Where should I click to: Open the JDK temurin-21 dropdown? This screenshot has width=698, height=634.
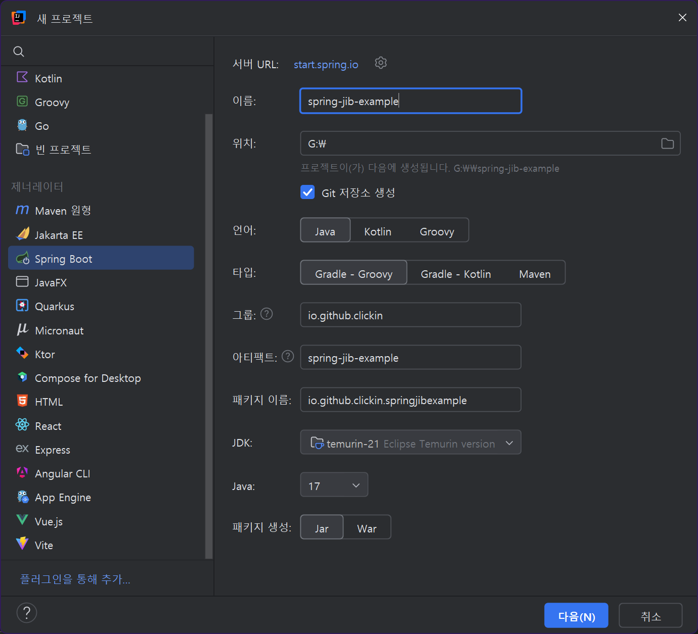tap(411, 442)
